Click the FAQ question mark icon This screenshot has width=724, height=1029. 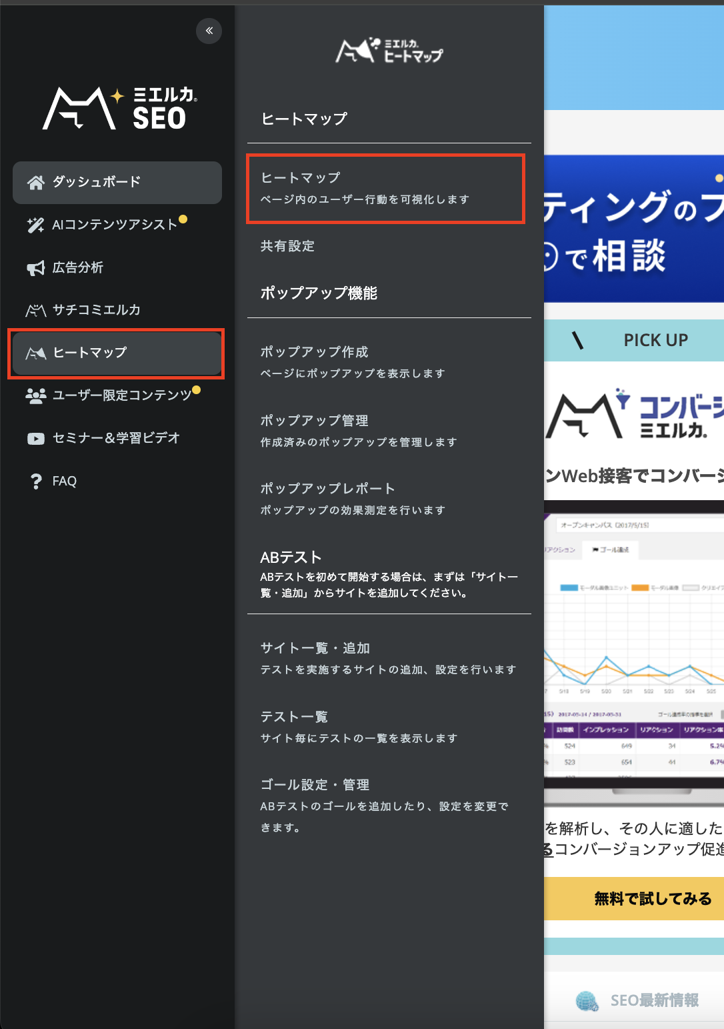click(x=35, y=481)
